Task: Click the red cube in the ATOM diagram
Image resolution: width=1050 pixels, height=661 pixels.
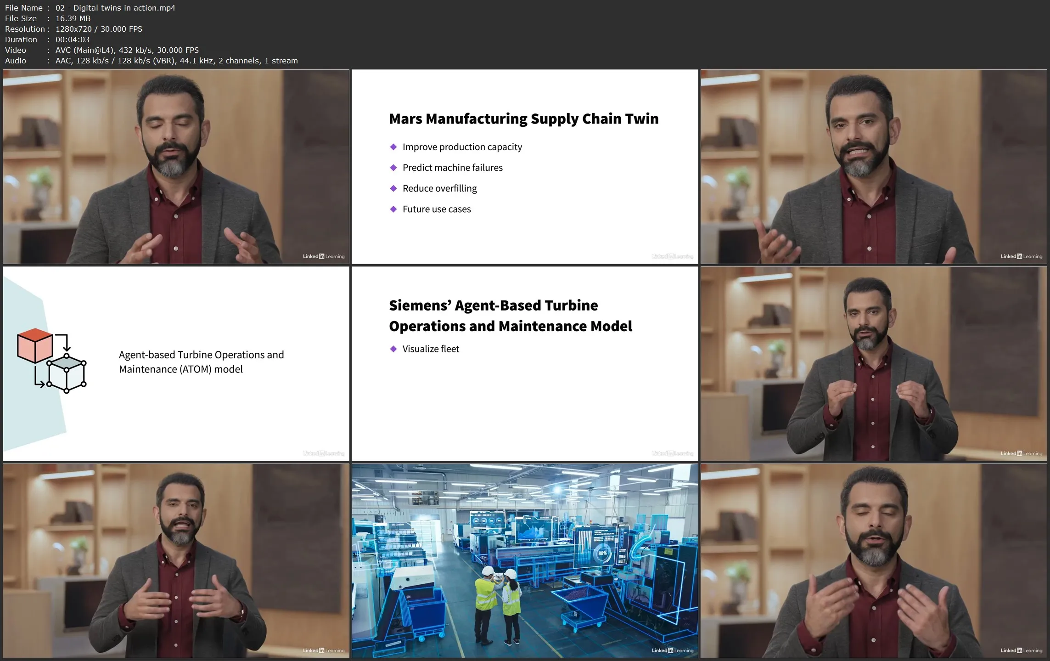Action: 35,345
